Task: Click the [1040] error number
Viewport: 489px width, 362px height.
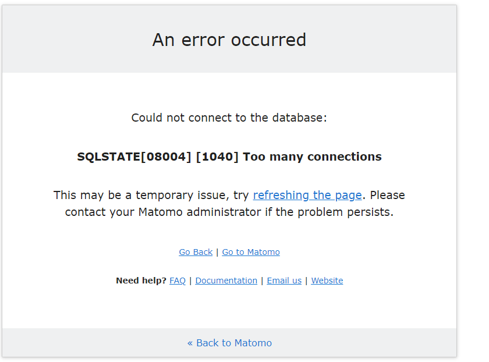Action: coord(217,157)
